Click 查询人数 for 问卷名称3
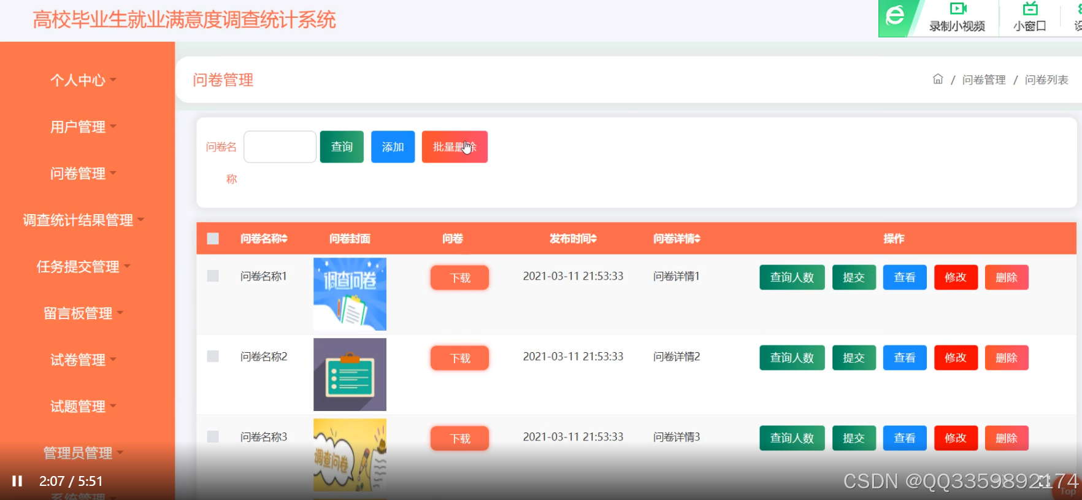The image size is (1082, 500). point(792,438)
